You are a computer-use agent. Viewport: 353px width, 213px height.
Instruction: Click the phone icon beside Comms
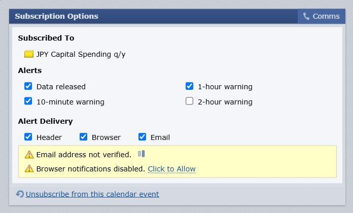[x=306, y=16]
